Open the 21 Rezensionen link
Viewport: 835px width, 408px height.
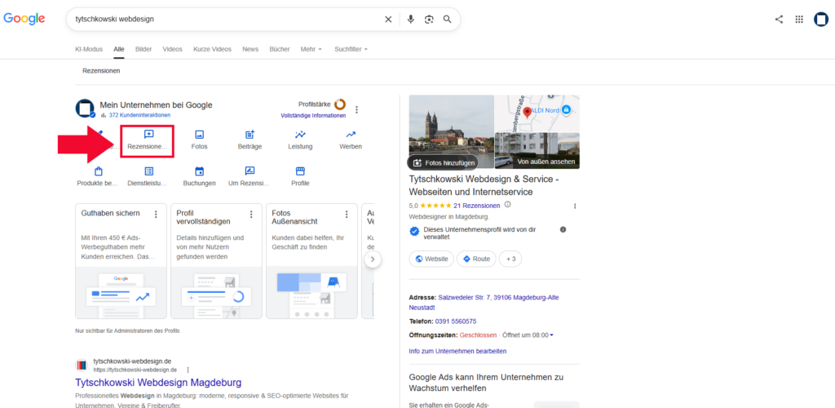476,205
